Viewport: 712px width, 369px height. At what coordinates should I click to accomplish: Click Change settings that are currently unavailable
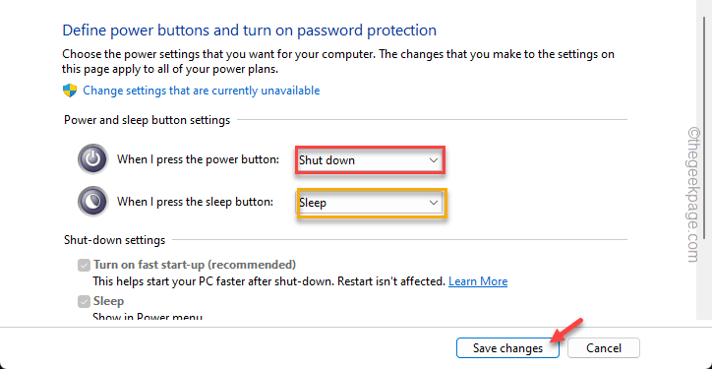click(x=202, y=91)
